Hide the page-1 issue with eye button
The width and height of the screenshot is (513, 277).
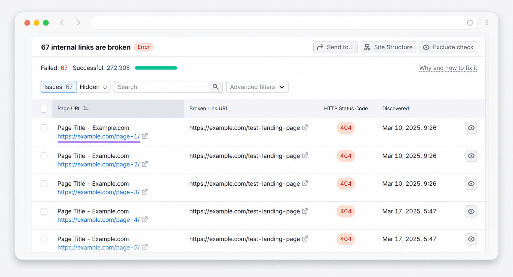pos(471,128)
